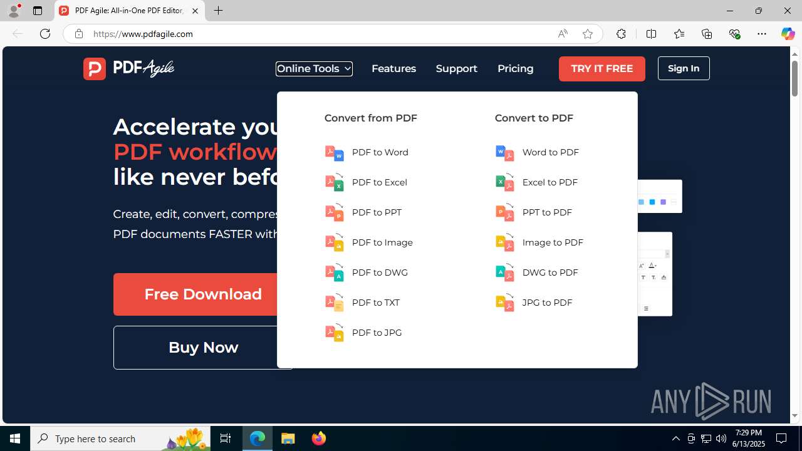Click the Free Download button
Viewport: 802px width, 451px height.
tap(195, 294)
